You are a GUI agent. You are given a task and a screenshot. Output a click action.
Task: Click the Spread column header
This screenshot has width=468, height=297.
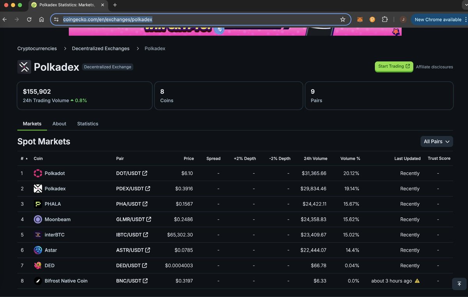213,158
